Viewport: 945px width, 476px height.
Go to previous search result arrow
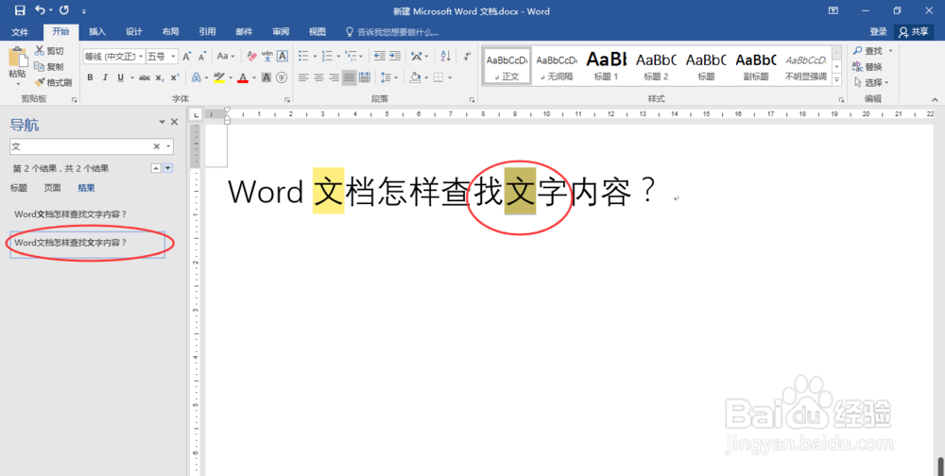pyautogui.click(x=156, y=168)
